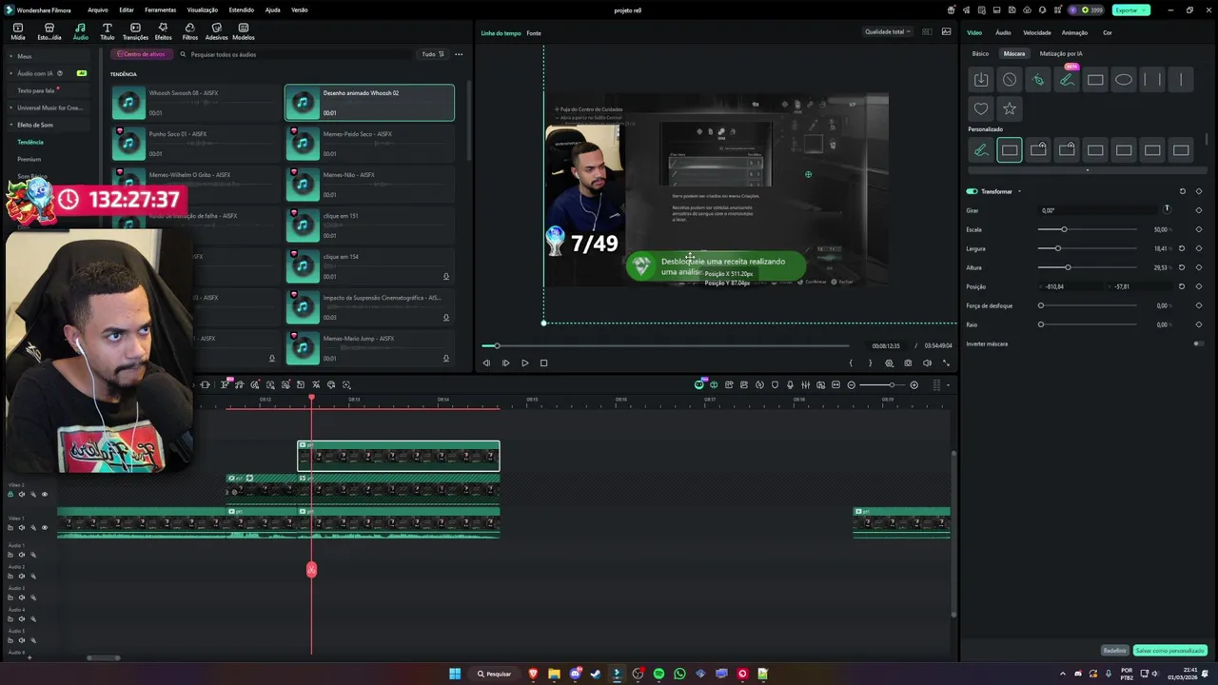
Task: Expand more custom mask presets arrow
Action: pos(1088,170)
